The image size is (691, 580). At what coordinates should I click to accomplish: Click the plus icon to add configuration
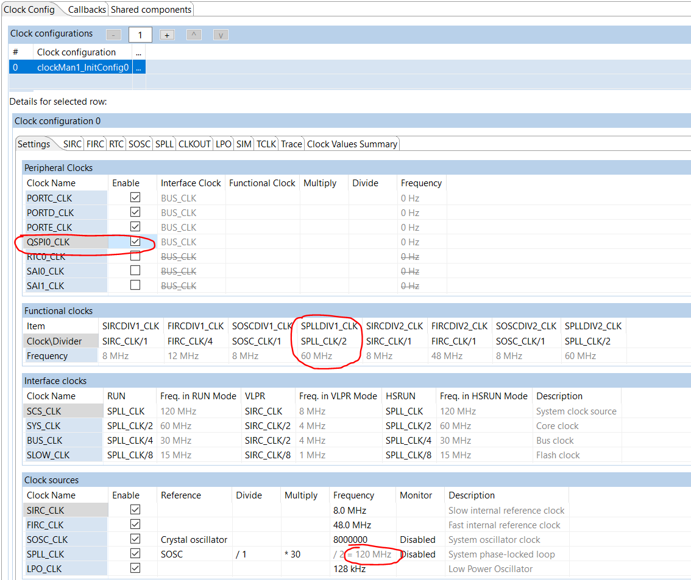click(167, 35)
